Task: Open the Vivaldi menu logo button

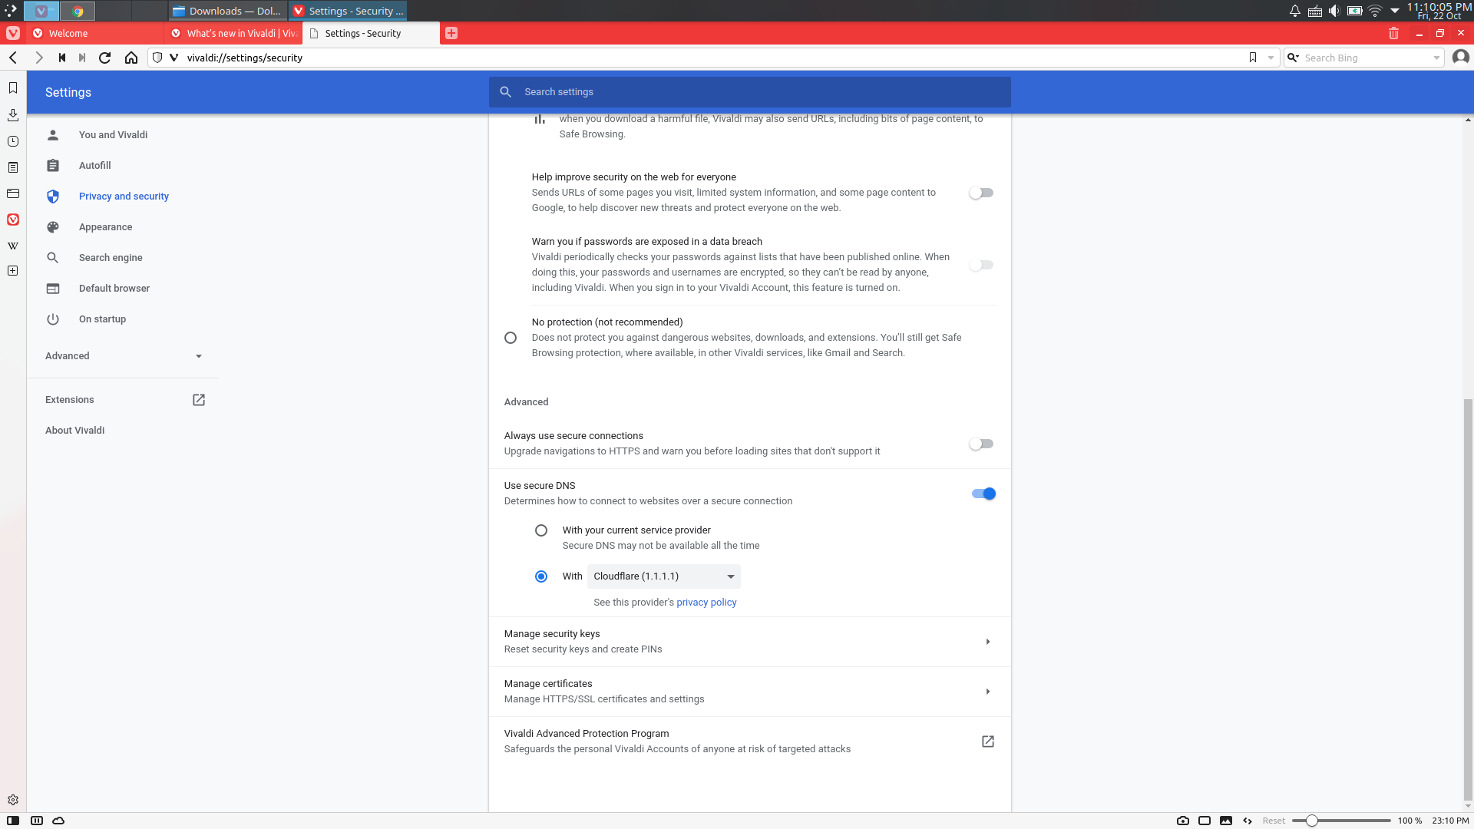Action: pos(13,33)
